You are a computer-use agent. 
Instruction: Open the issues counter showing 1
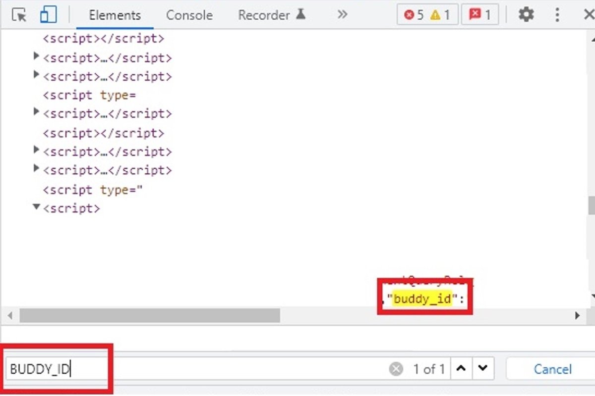coord(480,15)
